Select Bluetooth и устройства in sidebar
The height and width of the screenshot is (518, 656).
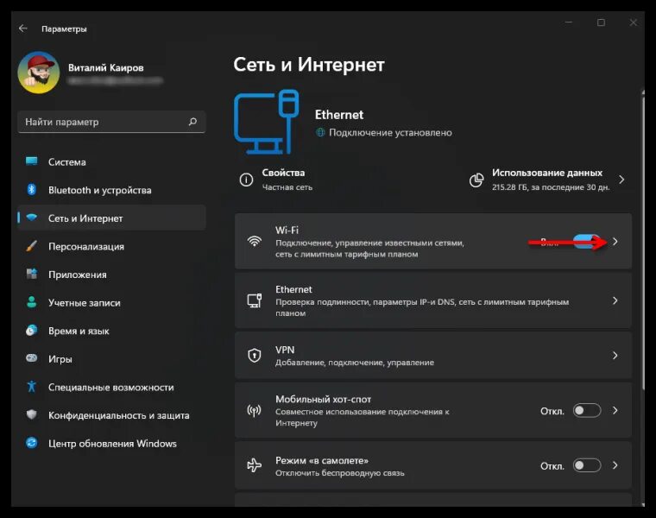[x=111, y=190]
